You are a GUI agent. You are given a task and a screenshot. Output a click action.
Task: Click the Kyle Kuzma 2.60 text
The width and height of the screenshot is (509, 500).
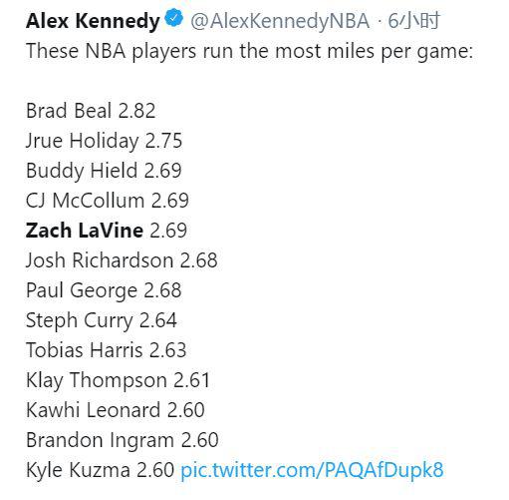coord(100,470)
